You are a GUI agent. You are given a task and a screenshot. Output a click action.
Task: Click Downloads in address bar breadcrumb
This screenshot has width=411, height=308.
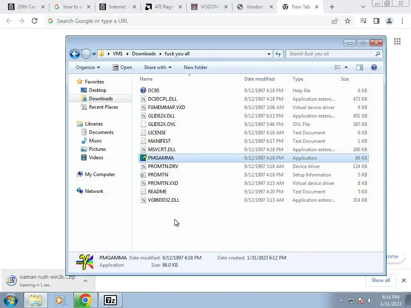tap(144, 54)
